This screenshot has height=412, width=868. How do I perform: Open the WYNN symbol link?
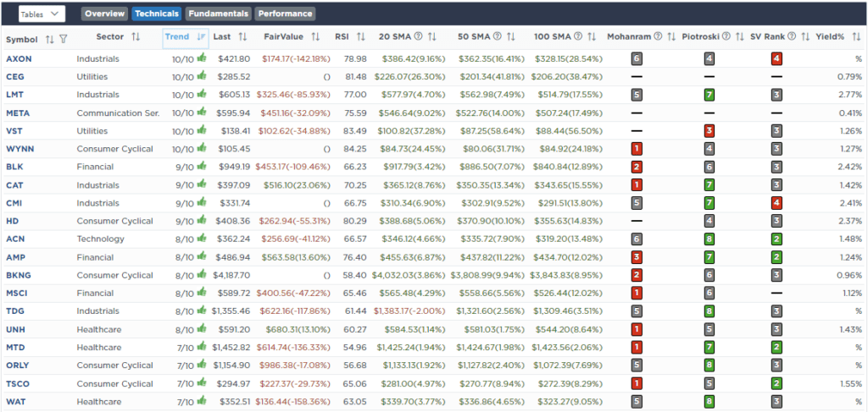click(x=19, y=149)
